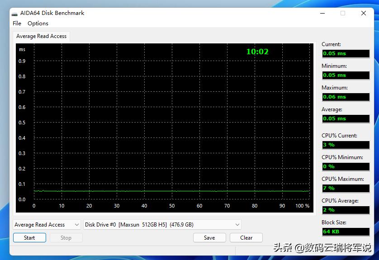Click the Stop button

pos(66,238)
